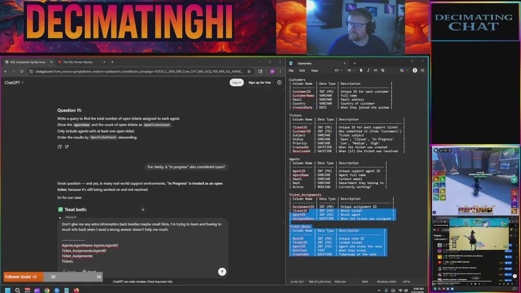Click into the ChatGPT message text box
This screenshot has height=293, width=521.
(x=141, y=243)
